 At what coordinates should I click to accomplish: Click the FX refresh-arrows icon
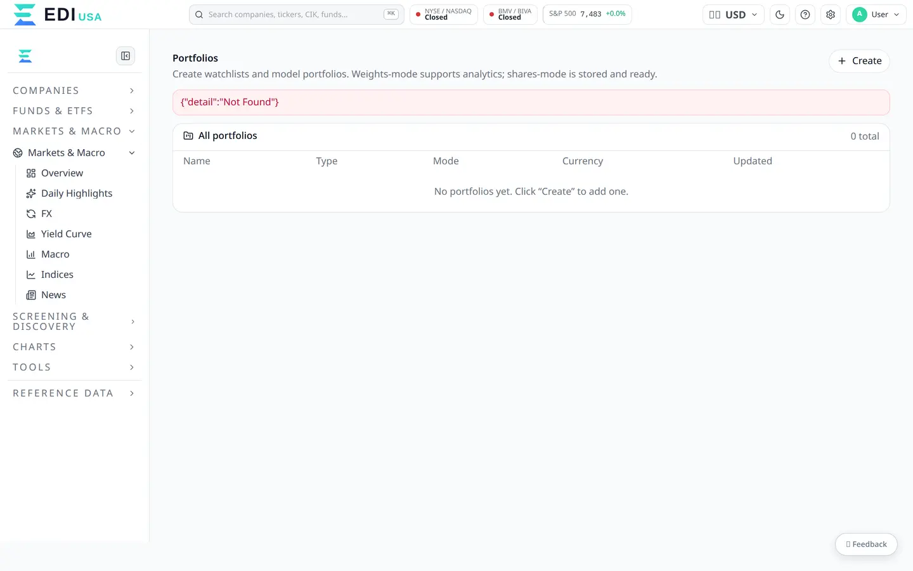click(x=30, y=214)
